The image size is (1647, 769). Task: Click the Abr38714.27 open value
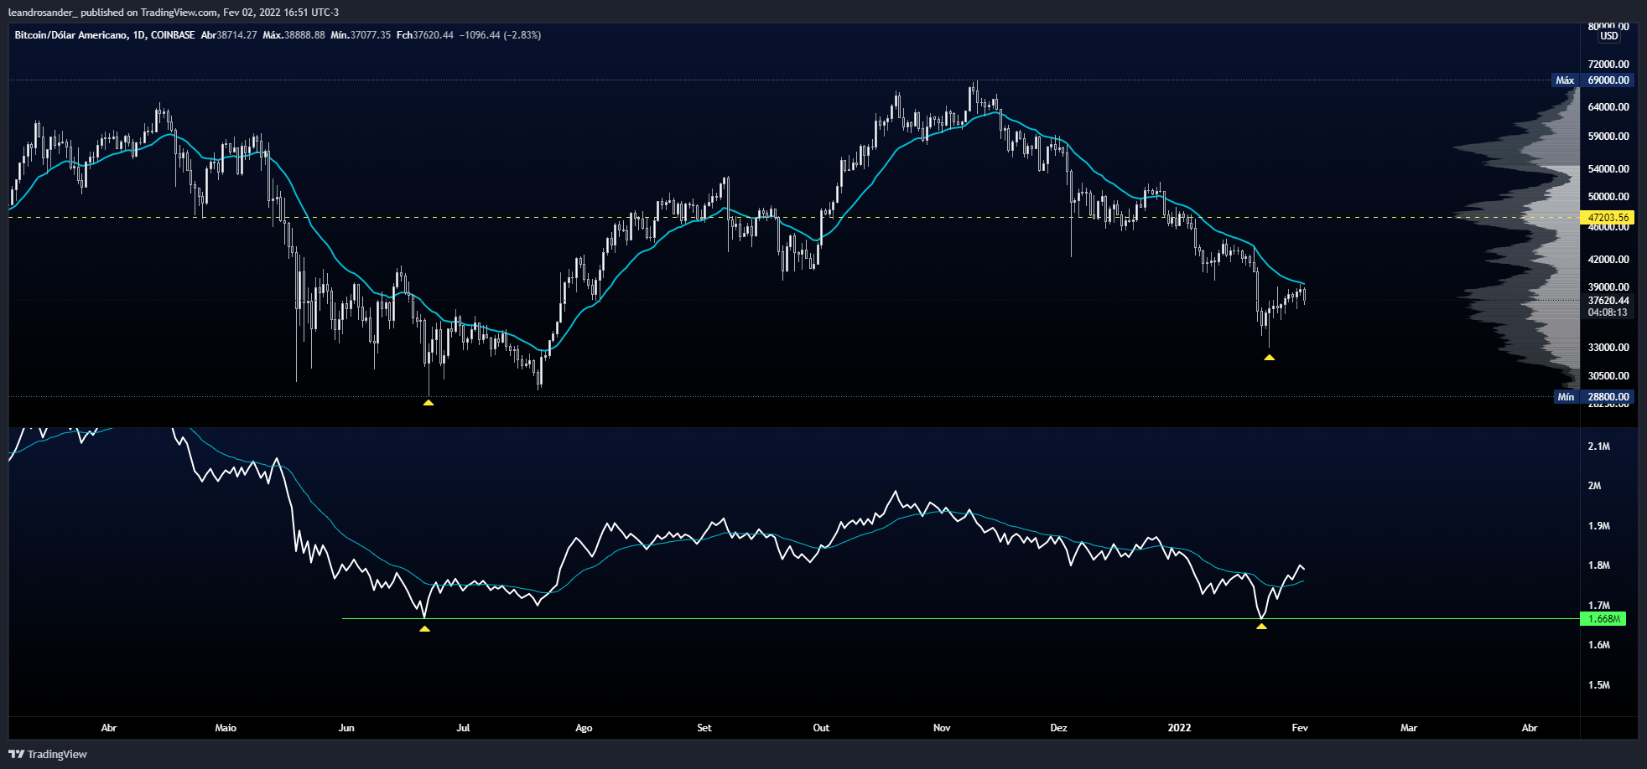pyautogui.click(x=229, y=35)
